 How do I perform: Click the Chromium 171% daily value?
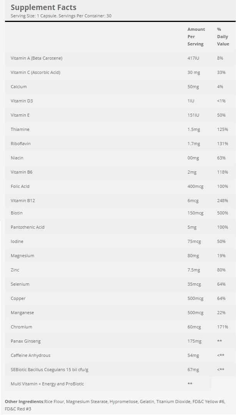point(223,327)
